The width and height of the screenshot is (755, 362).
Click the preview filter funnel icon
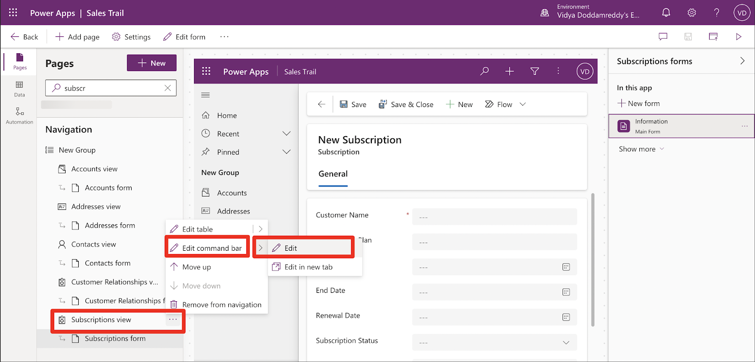tap(534, 71)
